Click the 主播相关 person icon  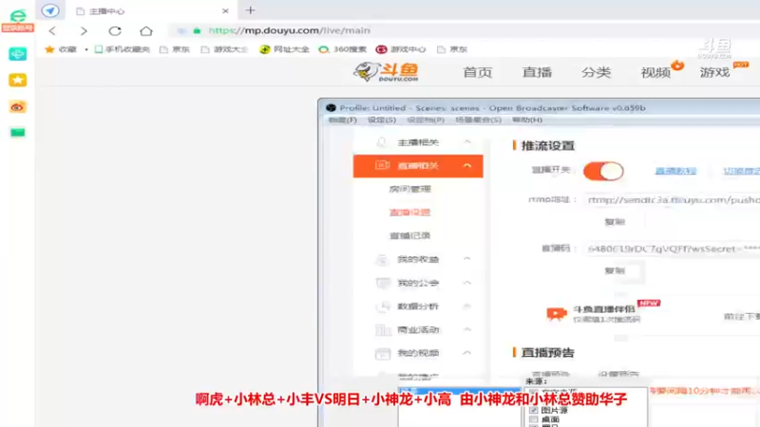382,141
